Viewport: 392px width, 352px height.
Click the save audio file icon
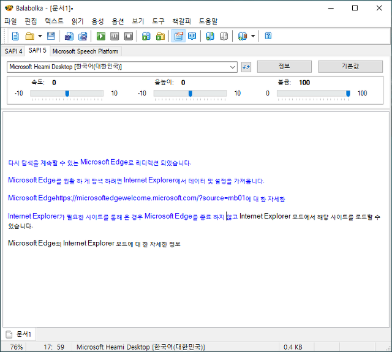coord(69,36)
